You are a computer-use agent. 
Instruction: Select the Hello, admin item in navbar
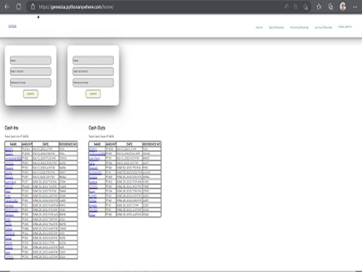345,27
